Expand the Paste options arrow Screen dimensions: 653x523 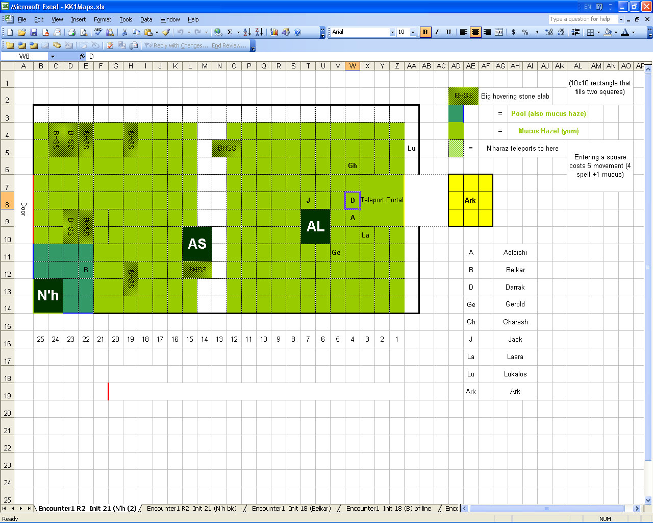[x=157, y=32]
